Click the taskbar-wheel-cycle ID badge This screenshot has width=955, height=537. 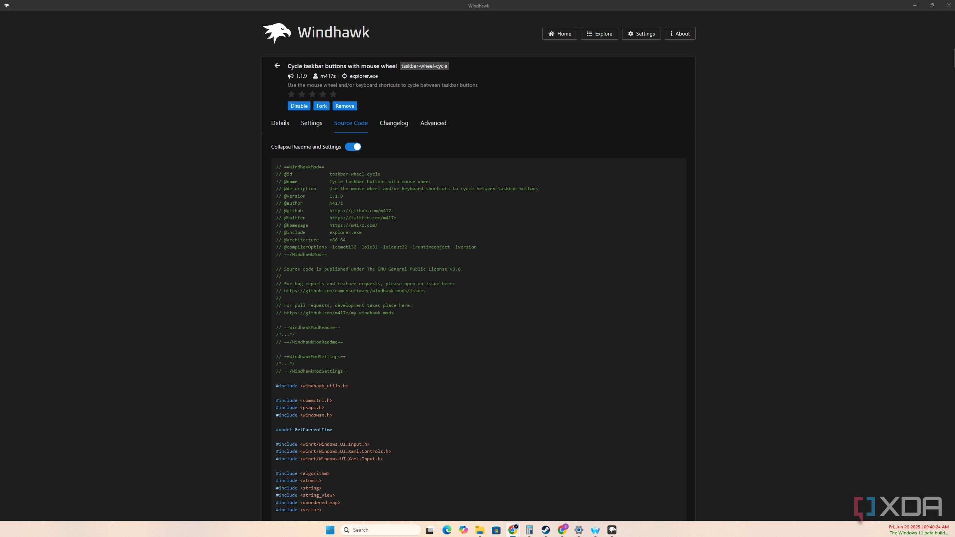(424, 66)
